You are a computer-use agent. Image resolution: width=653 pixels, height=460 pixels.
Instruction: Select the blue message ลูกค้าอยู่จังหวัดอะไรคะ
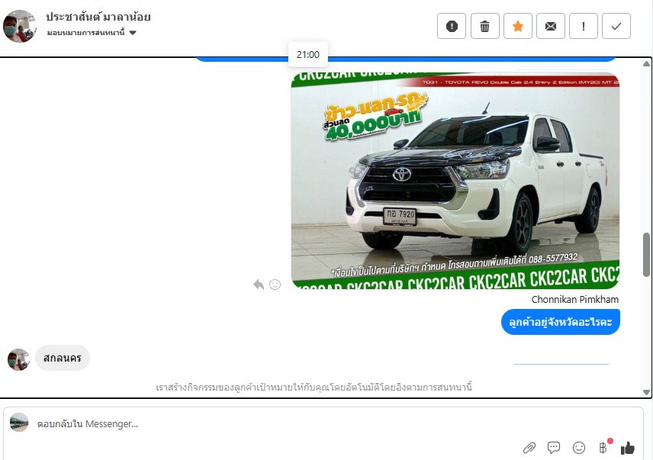561,322
